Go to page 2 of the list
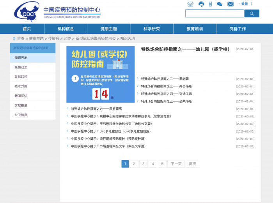 [134, 164]
